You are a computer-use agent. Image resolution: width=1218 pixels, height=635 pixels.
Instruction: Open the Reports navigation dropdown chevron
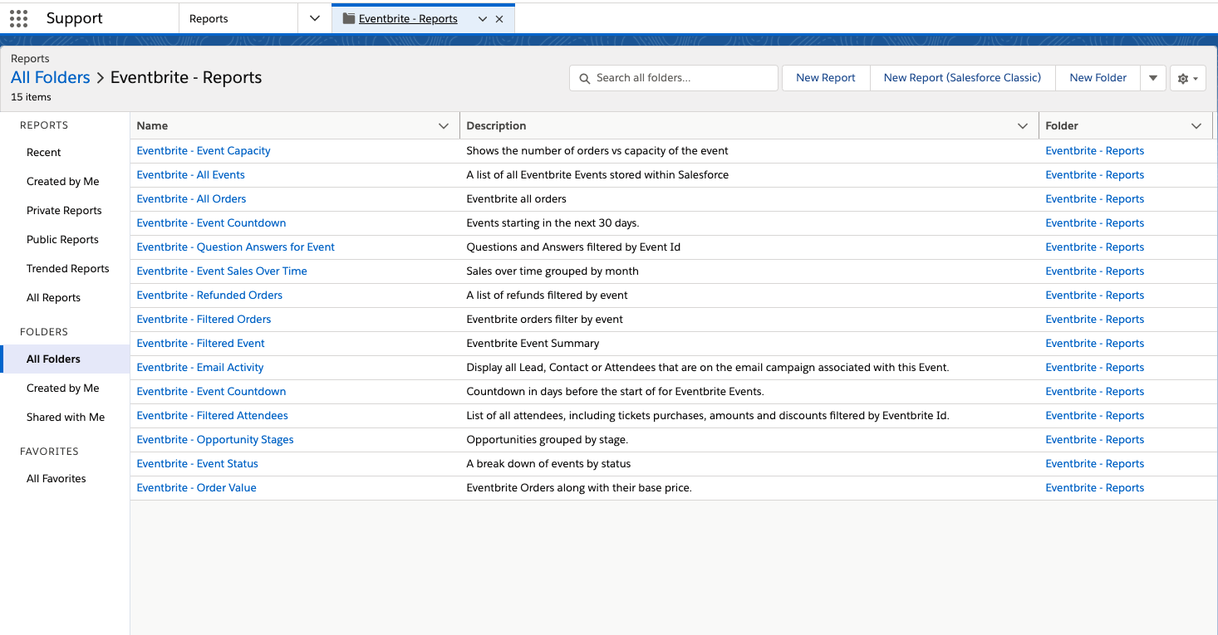(315, 18)
